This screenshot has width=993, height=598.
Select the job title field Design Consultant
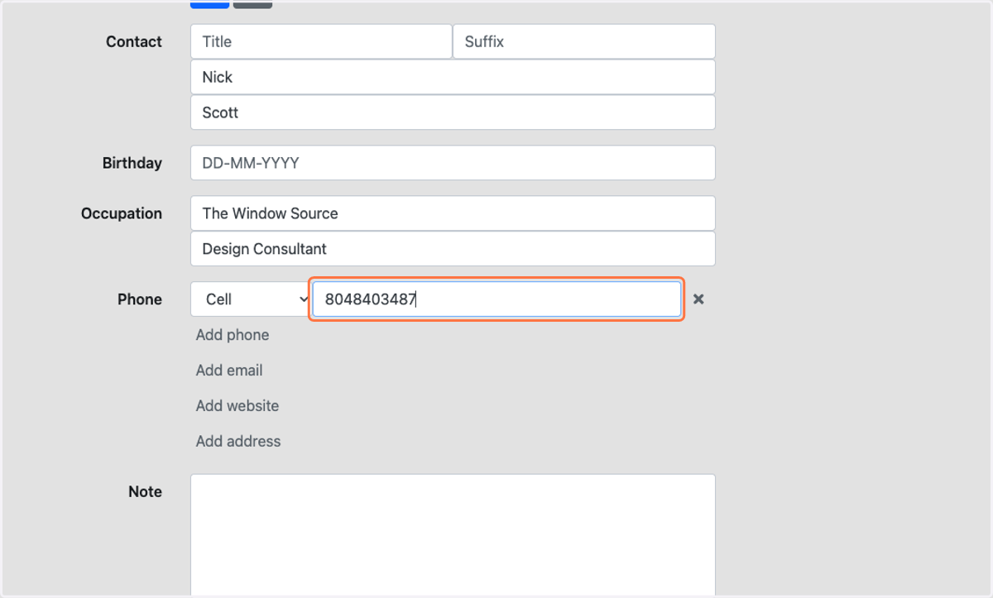pos(453,249)
